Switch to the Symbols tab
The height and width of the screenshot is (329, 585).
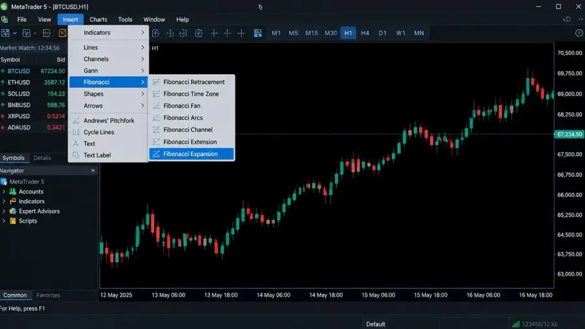coord(14,158)
